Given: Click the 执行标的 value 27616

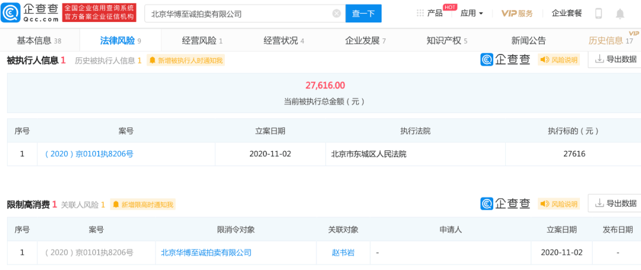Looking at the screenshot, I should point(573,154).
